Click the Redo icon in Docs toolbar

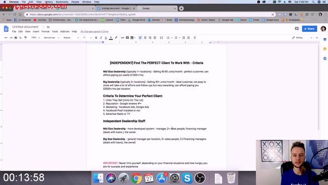pos(11,38)
